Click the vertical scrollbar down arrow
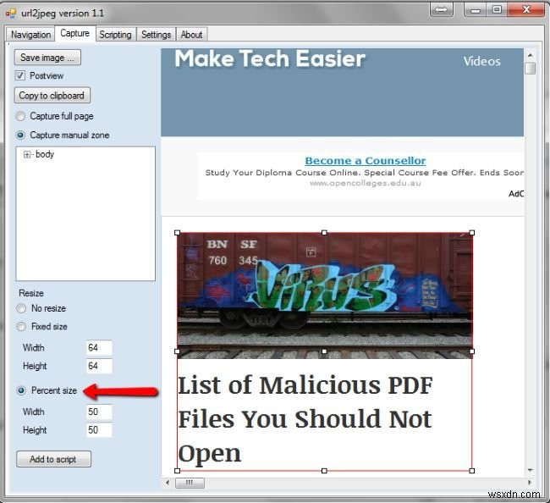Viewport: 550px width, 503px height. [x=530, y=470]
